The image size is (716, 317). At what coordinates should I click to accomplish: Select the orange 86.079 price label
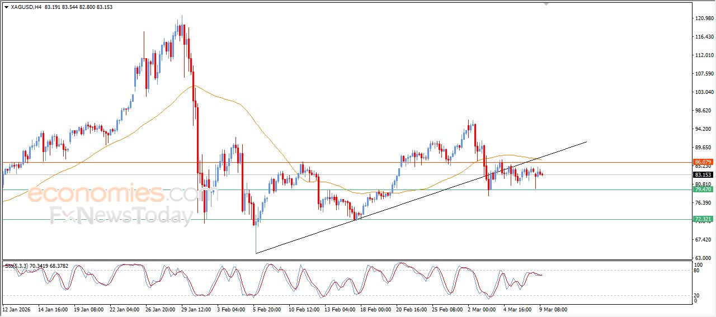pyautogui.click(x=703, y=162)
